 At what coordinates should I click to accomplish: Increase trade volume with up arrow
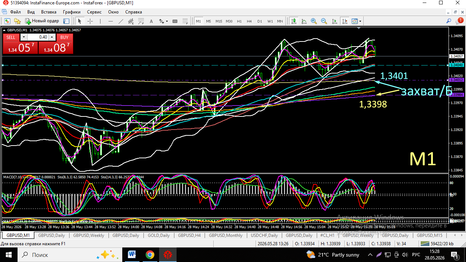[x=52, y=37]
